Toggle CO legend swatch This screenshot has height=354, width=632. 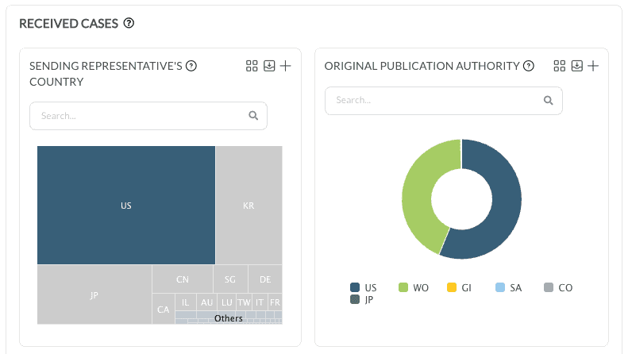coord(549,287)
